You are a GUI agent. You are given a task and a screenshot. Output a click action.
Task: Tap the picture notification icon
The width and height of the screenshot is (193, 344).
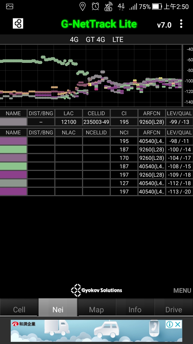pyautogui.click(x=10, y=6)
